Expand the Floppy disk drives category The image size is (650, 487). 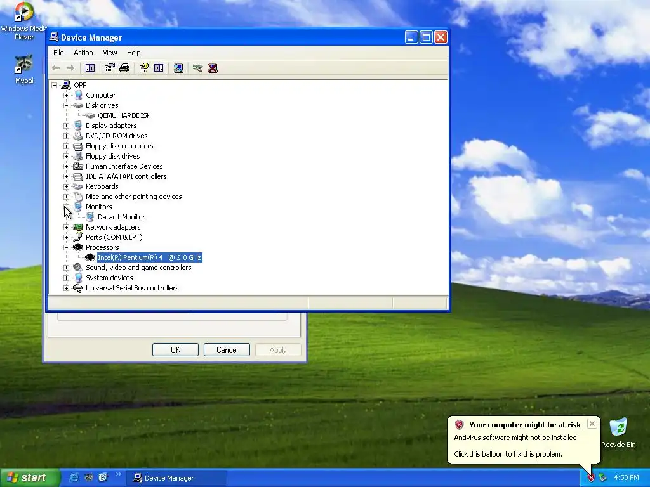[66, 156]
